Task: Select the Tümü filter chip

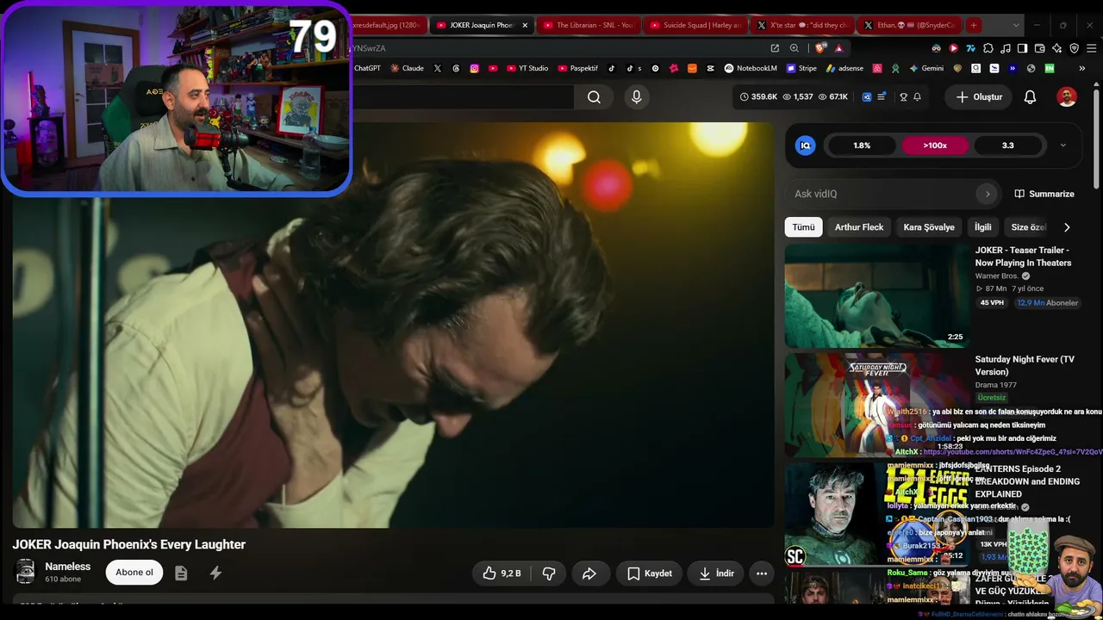Action: 803,227
